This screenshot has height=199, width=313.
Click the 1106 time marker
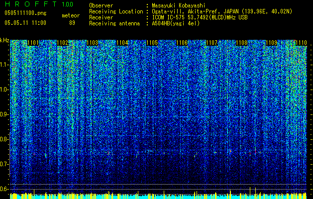pyautogui.click(x=182, y=43)
